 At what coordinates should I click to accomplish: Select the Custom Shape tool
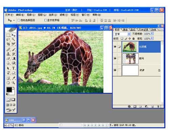(x=14, y=73)
